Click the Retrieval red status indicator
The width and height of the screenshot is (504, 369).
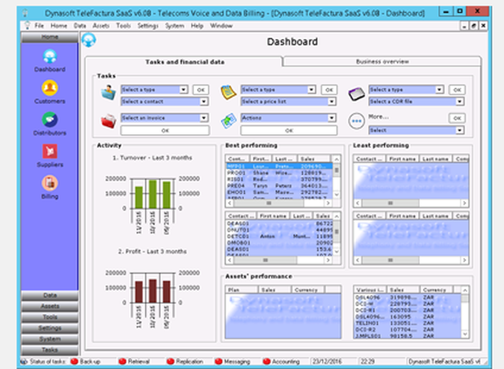[x=122, y=361]
